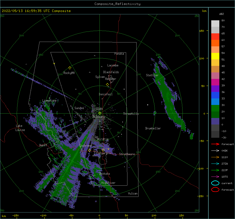The width and height of the screenshot is (235, 219).
Task: Select the blue swatch between 36 and 33 dBZ
Action: (x=215, y=95)
